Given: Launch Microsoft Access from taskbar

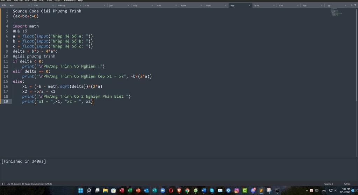Looking at the screenshot, I should 122,190.
